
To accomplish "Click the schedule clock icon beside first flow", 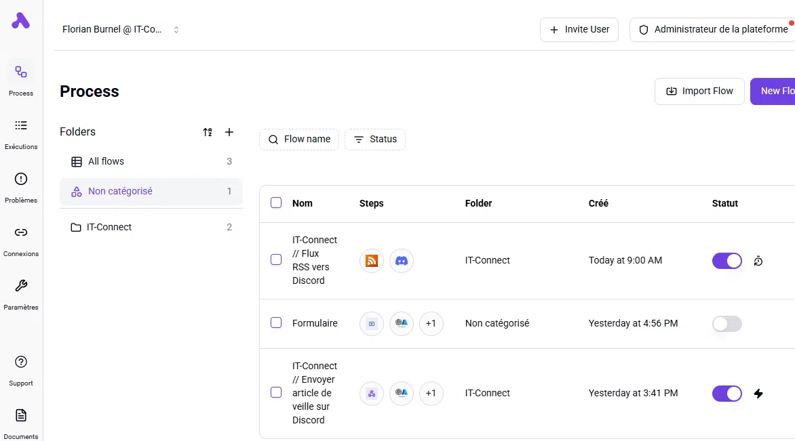I will coord(758,261).
